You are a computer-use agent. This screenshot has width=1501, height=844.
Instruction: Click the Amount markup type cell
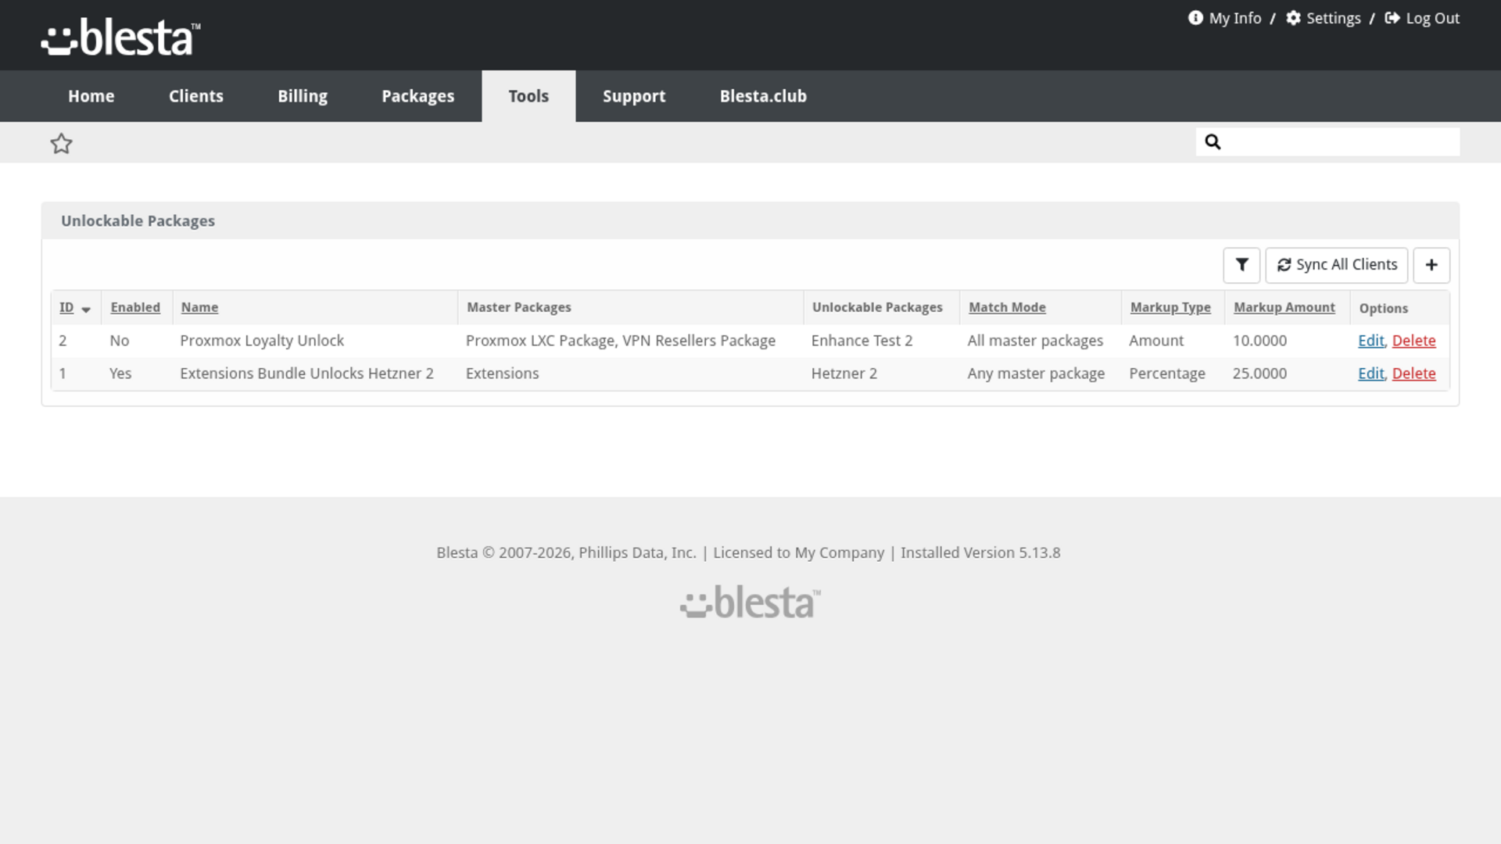[x=1156, y=341]
